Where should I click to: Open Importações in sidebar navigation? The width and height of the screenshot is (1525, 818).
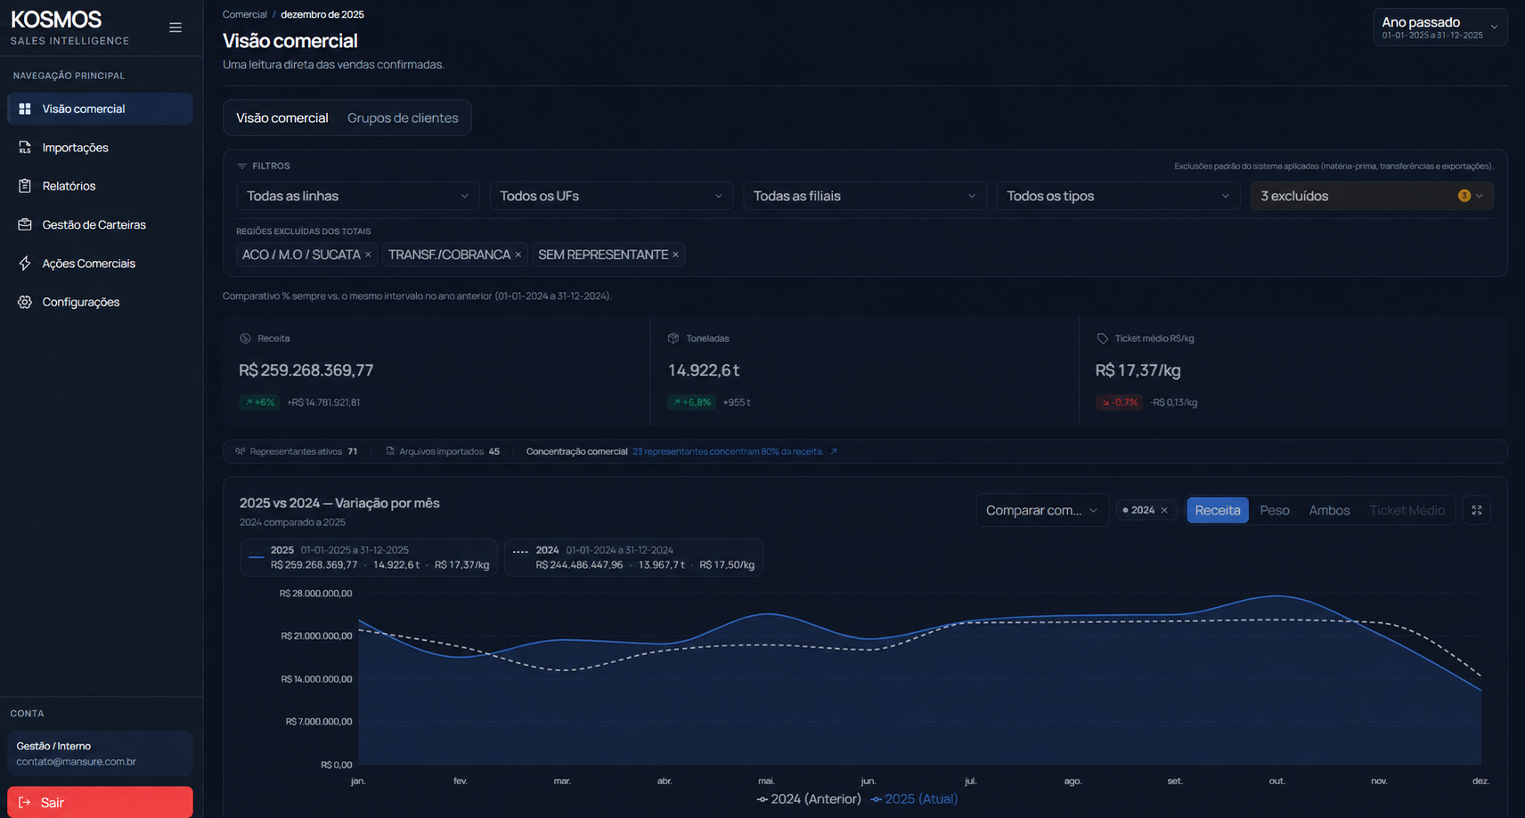tap(100, 148)
